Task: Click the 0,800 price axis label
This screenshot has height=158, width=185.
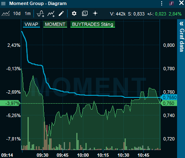Action: pyautogui.click(x=169, y=45)
